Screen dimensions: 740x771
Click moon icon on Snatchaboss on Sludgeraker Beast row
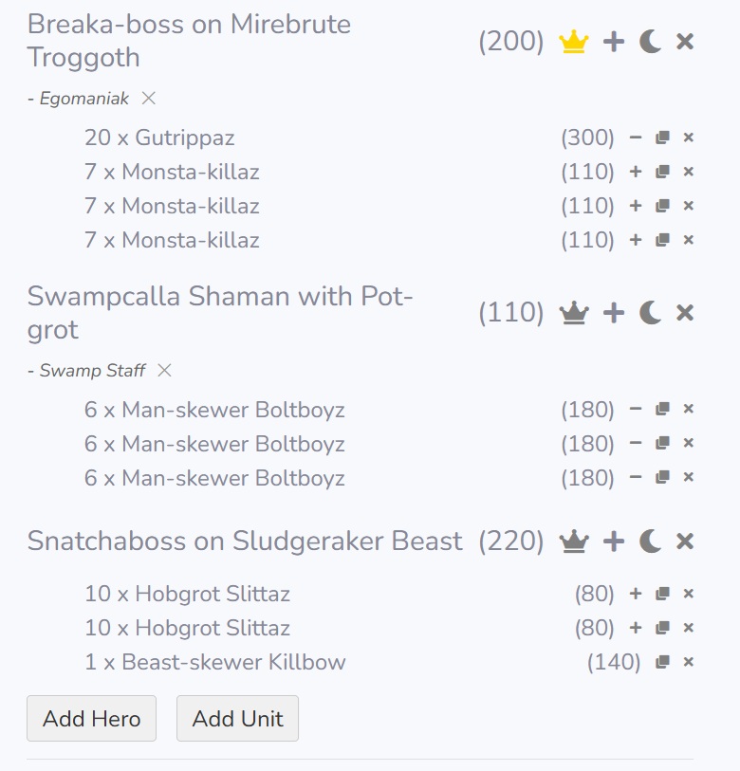[x=650, y=542]
